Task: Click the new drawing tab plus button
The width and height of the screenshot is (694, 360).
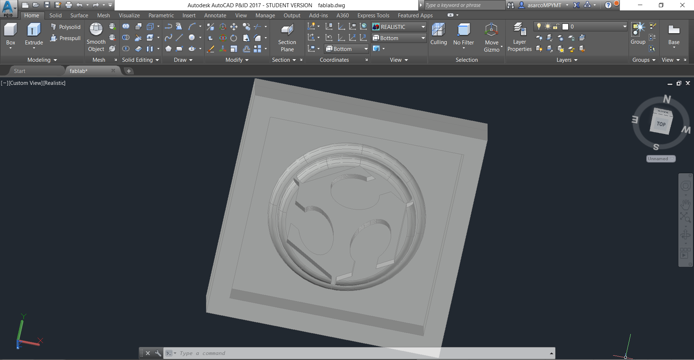Action: [x=129, y=71]
